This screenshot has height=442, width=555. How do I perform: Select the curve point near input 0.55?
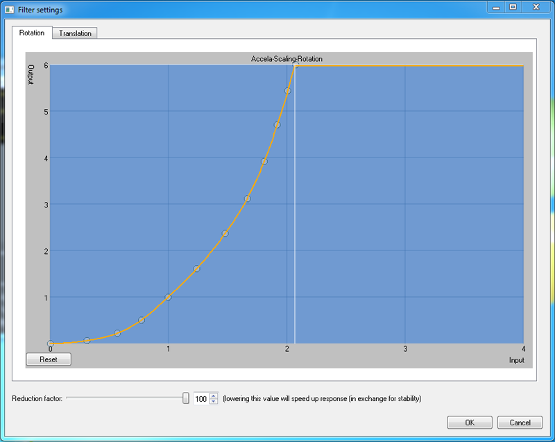point(117,333)
